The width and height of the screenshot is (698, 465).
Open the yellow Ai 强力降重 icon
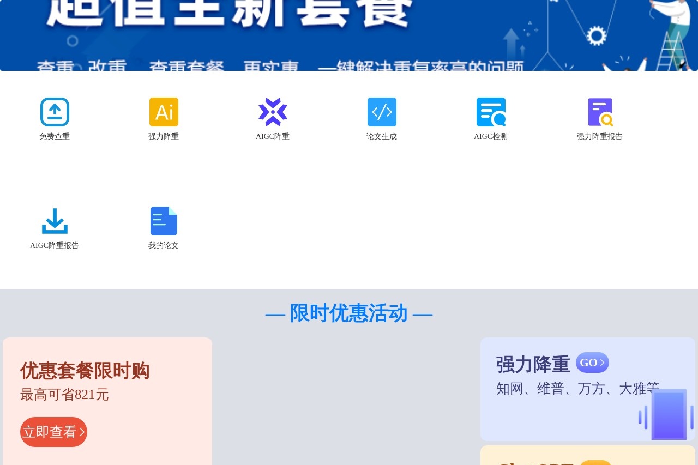click(x=164, y=112)
